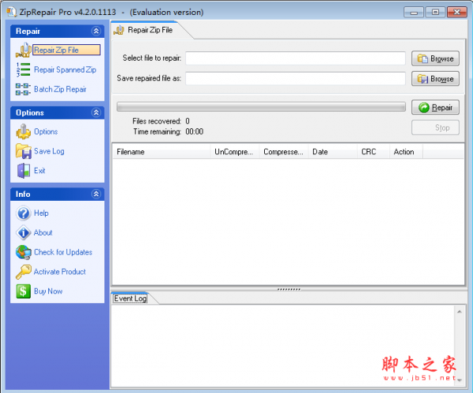Click the Check for Updates globe icon

[23, 252]
